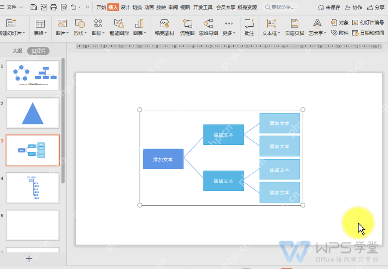Insert 幻灯片编号 slide number
Viewport: 388px width, 269px height.
pyautogui.click(x=368, y=22)
